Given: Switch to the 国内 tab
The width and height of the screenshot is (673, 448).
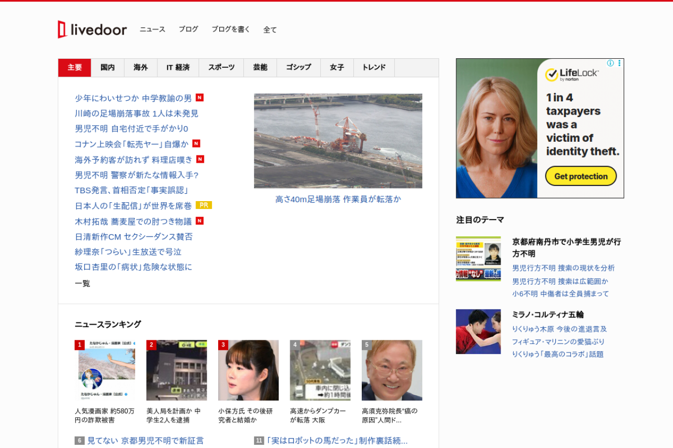Looking at the screenshot, I should click(108, 68).
